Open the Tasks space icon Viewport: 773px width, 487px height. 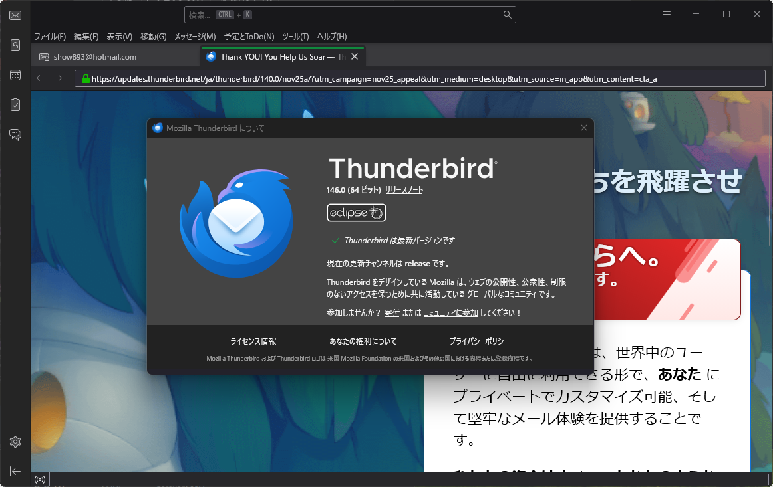click(15, 104)
